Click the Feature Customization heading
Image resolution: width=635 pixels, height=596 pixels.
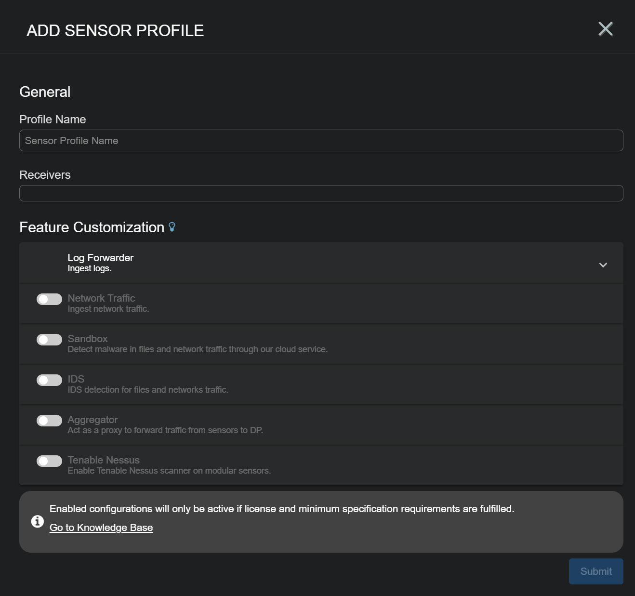[x=91, y=227]
